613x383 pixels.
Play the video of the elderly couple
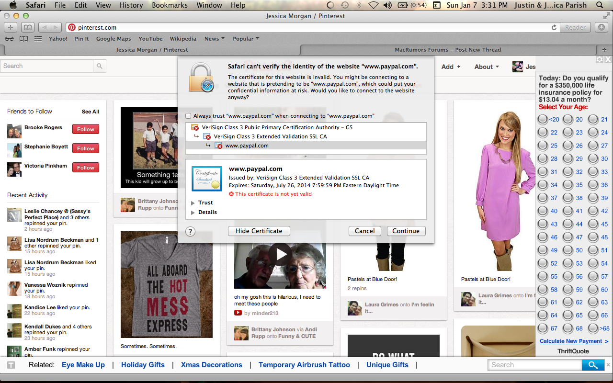click(x=280, y=254)
